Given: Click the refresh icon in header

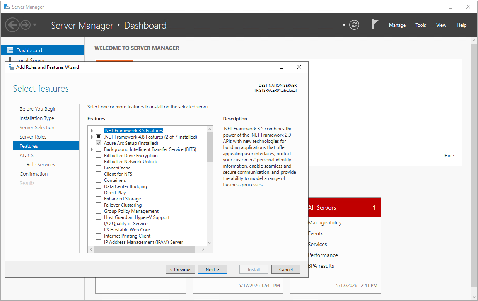Looking at the screenshot, I should 354,25.
